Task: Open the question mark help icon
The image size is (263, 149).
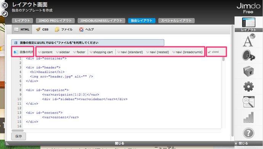Action: tap(249, 133)
